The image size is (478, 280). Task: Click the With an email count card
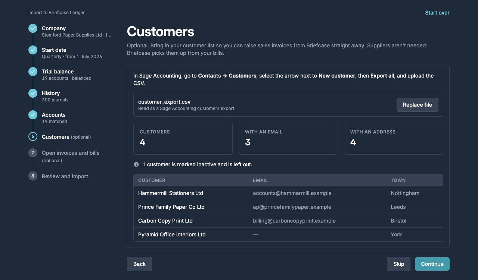tap(288, 139)
